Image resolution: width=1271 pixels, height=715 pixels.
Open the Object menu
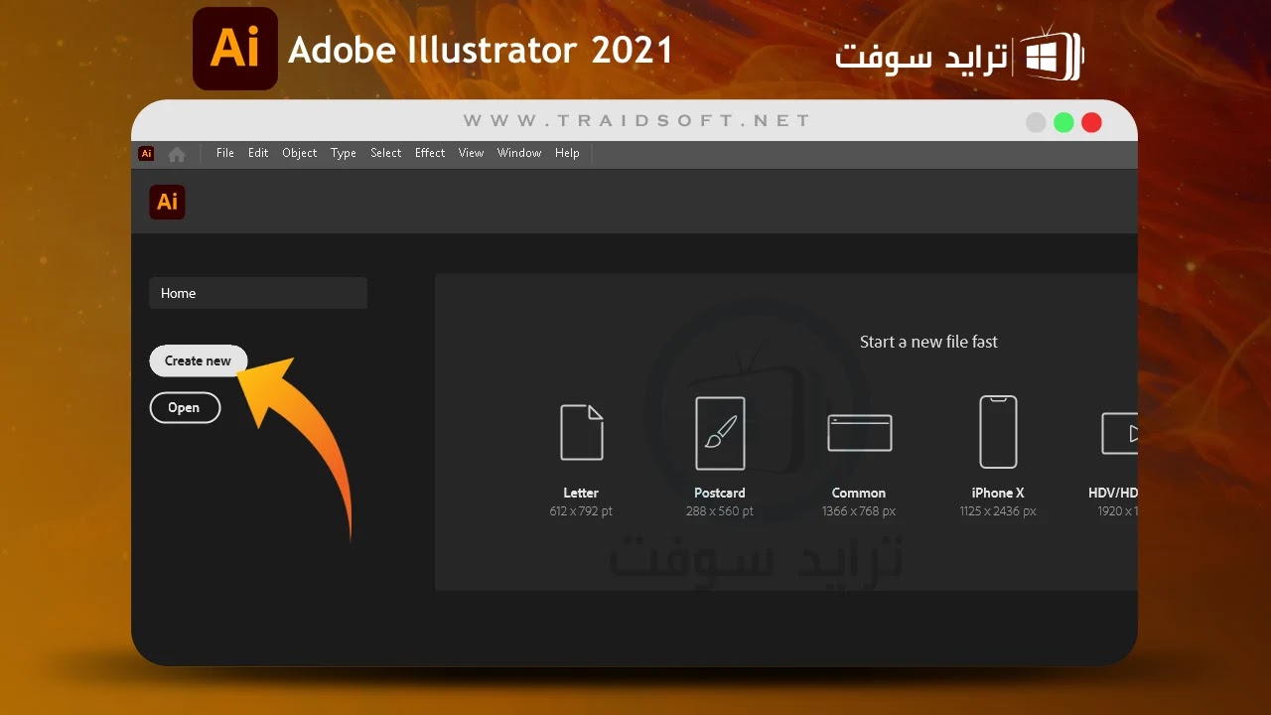pos(299,153)
